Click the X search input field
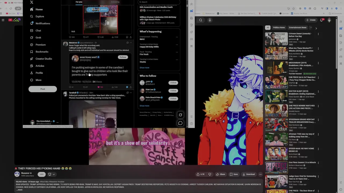This screenshot has width=344, height=193. click(x=159, y=2)
